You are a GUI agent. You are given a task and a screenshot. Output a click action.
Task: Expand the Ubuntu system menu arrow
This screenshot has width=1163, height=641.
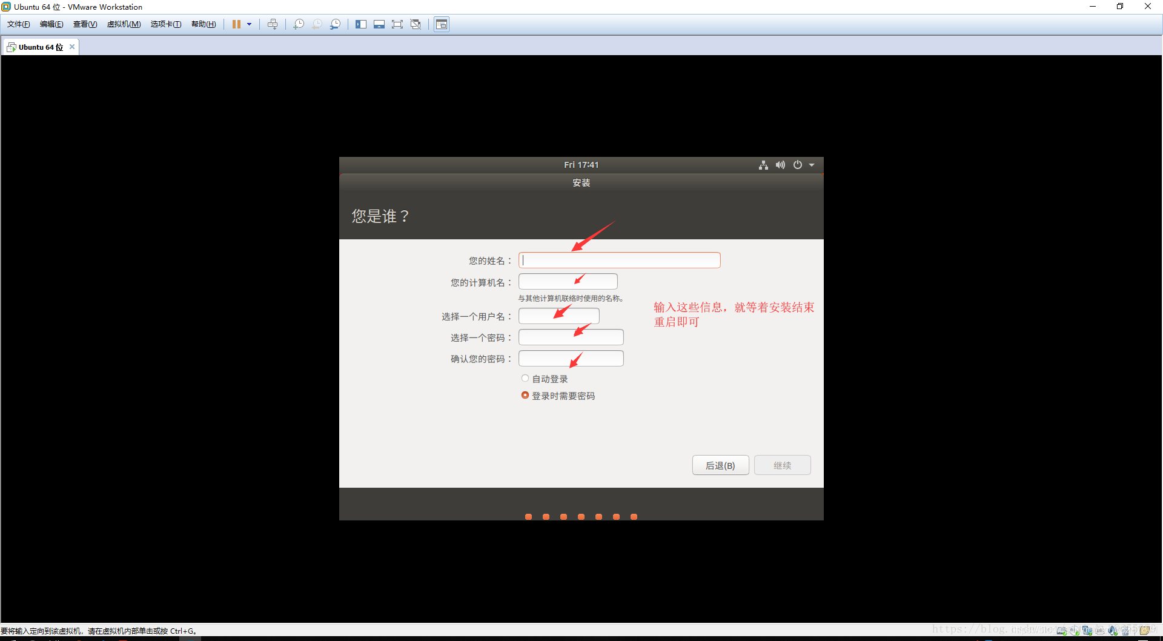(812, 164)
